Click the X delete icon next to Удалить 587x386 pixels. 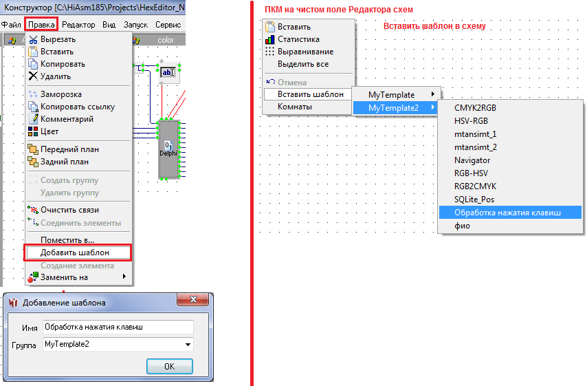(33, 76)
